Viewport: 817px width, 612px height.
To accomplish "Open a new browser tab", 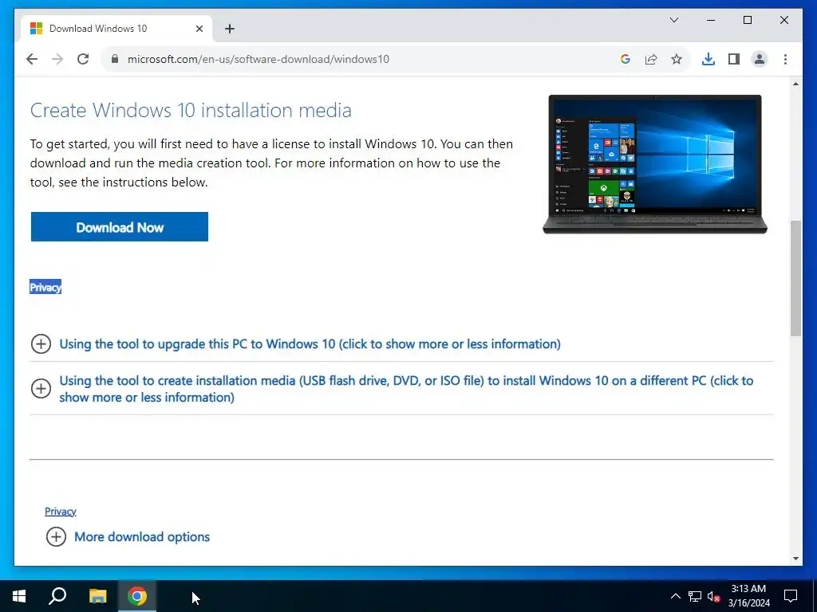I will point(230,29).
